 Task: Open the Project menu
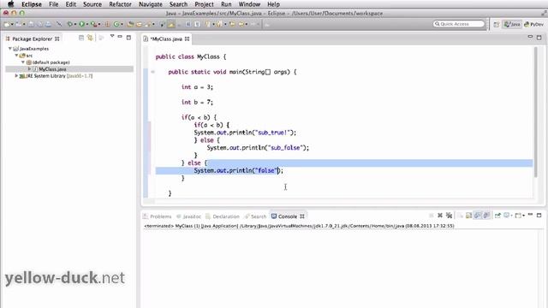204,4
